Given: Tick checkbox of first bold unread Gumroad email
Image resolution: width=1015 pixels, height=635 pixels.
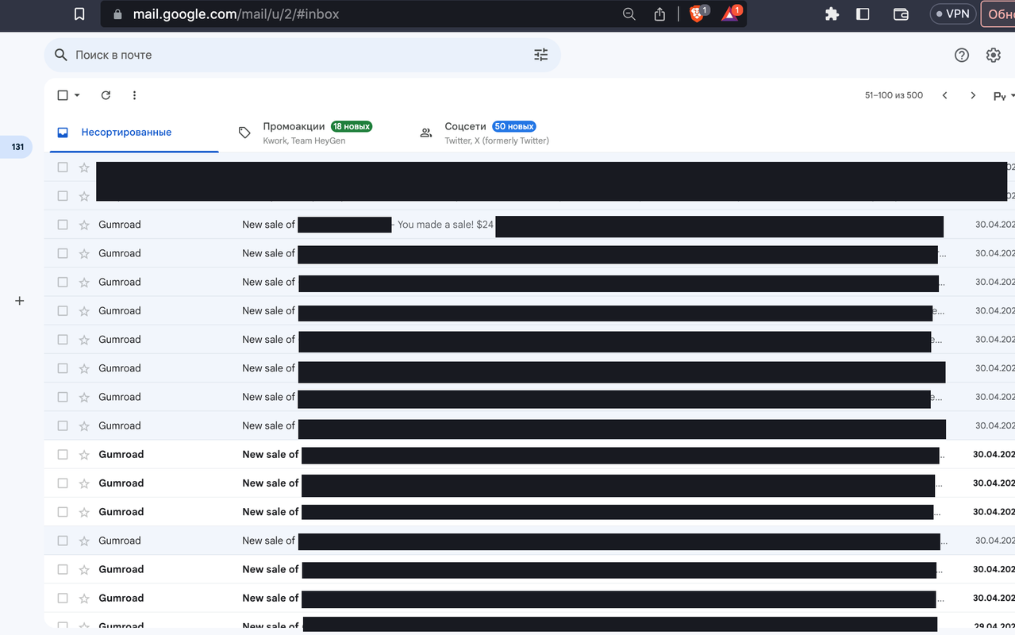Looking at the screenshot, I should [63, 455].
